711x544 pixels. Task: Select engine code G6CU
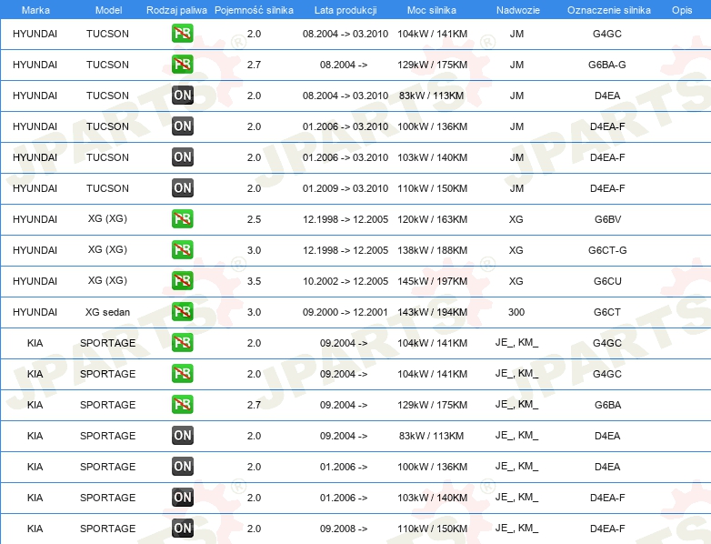click(x=607, y=281)
